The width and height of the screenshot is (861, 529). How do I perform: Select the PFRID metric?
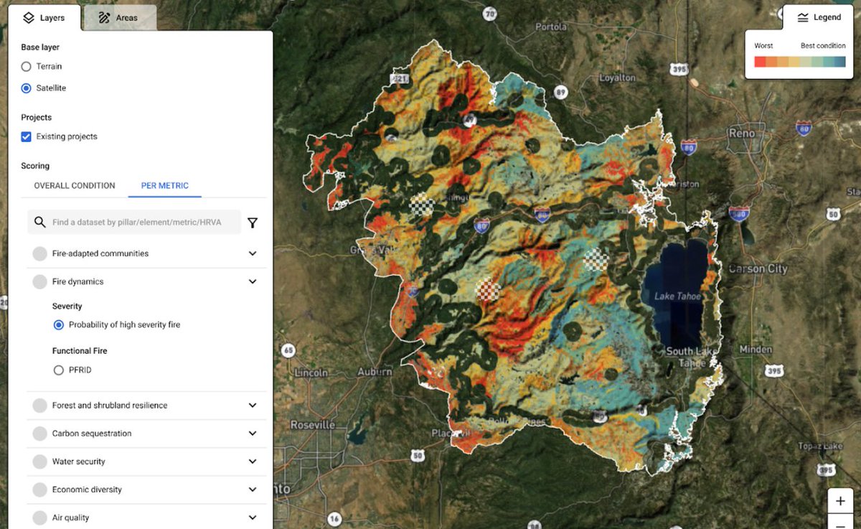pyautogui.click(x=59, y=370)
